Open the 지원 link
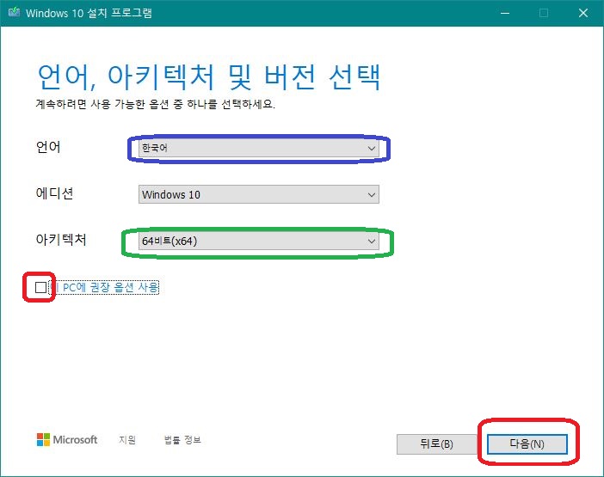The image size is (604, 477). click(x=127, y=440)
